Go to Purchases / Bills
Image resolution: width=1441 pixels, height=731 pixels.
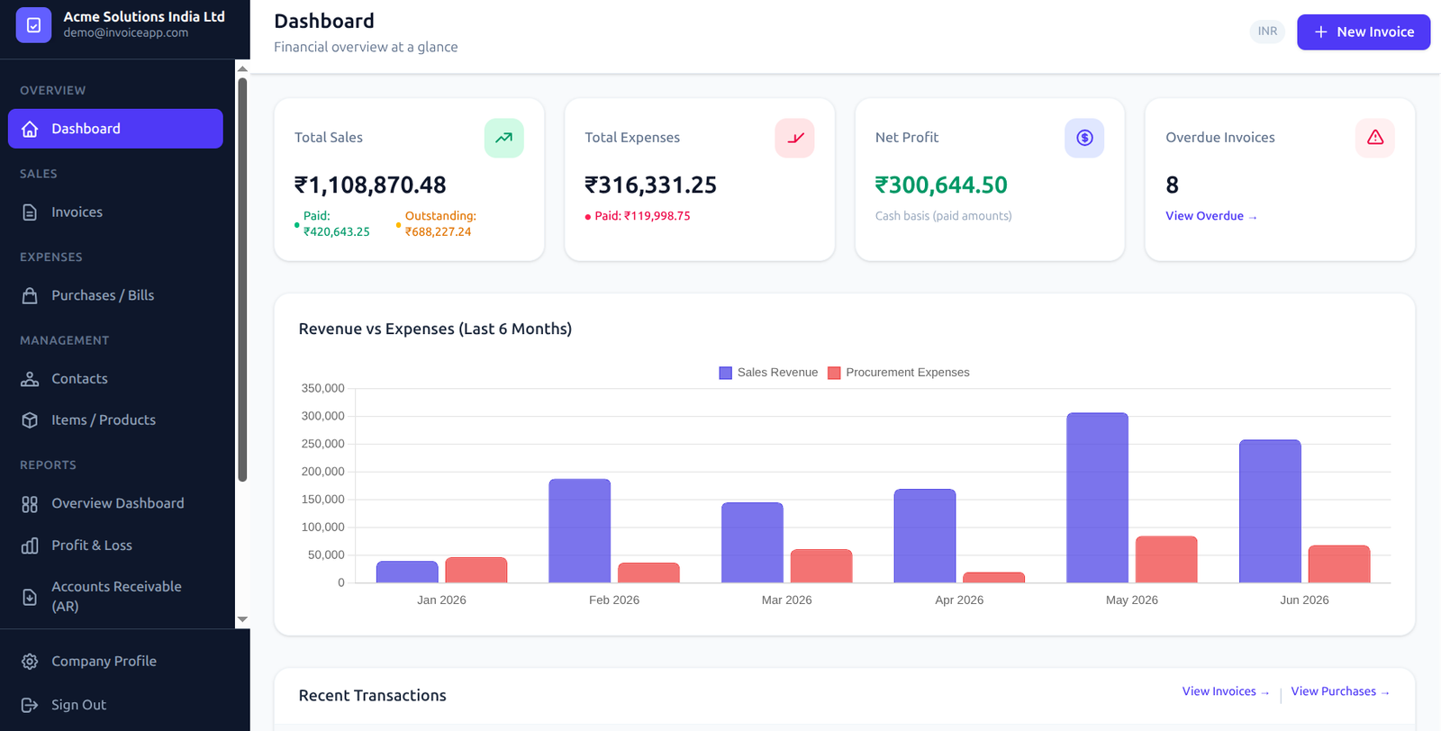point(115,295)
